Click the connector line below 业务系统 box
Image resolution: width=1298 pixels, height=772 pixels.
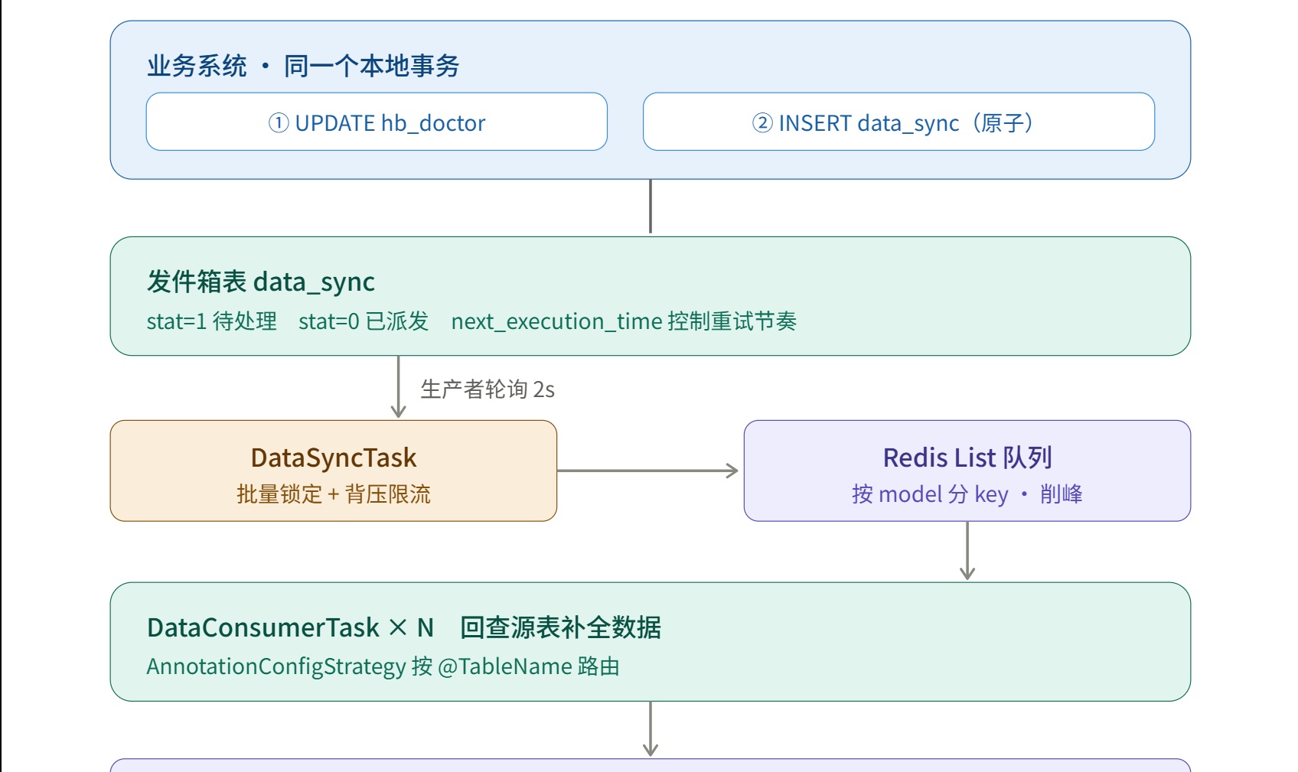[x=651, y=207]
